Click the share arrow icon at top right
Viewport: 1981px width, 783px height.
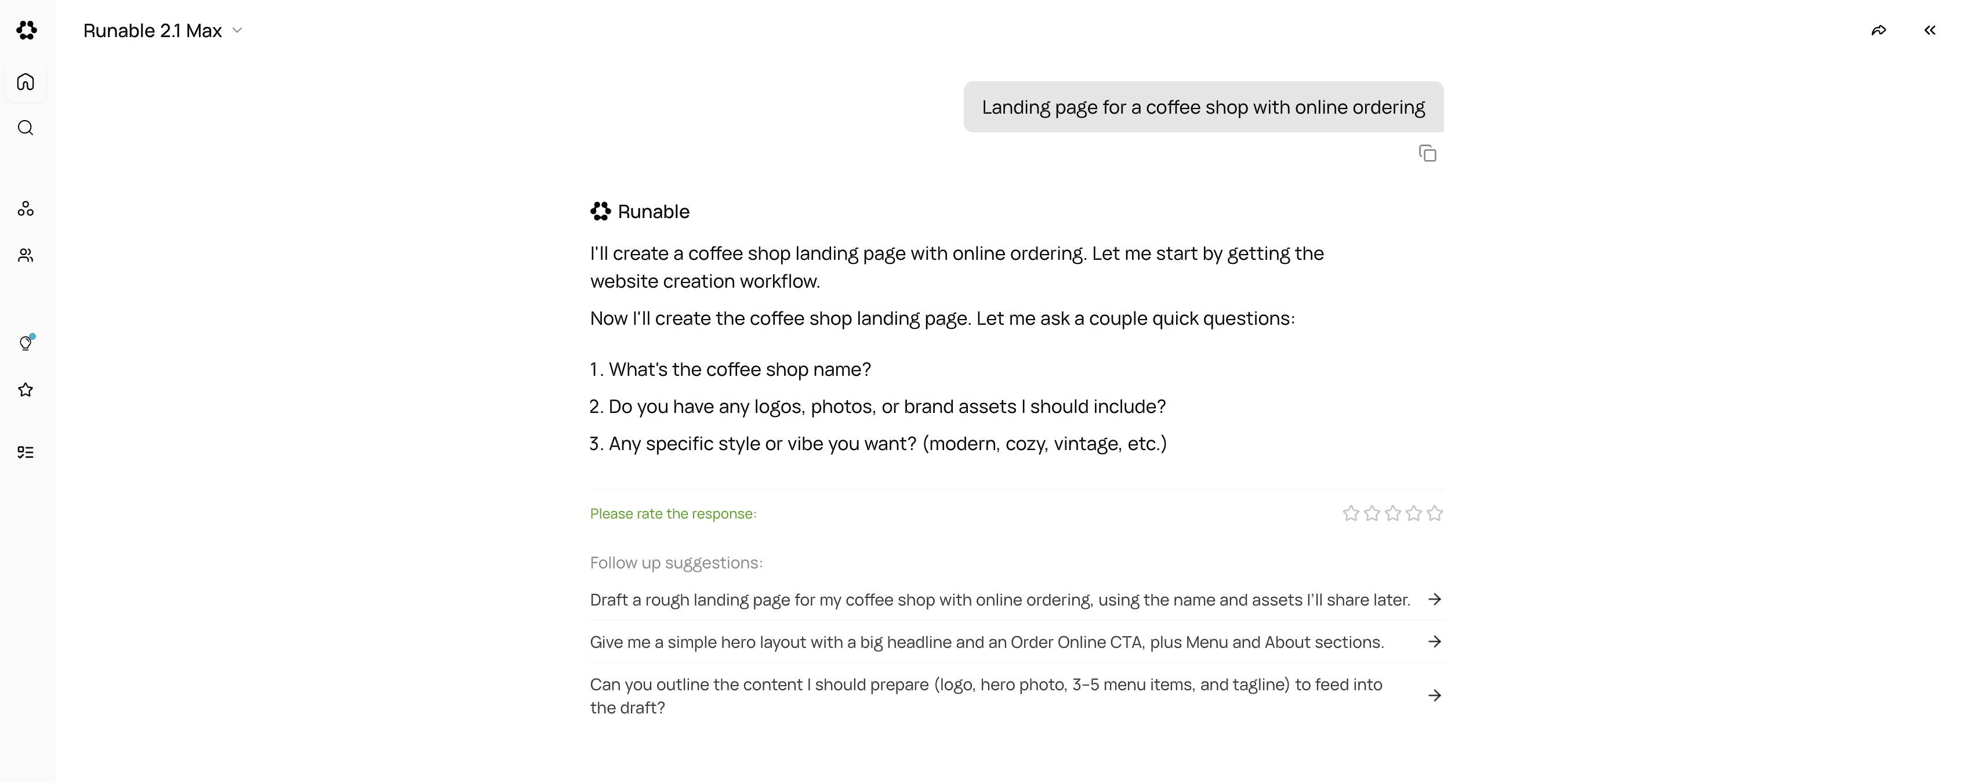(1879, 30)
